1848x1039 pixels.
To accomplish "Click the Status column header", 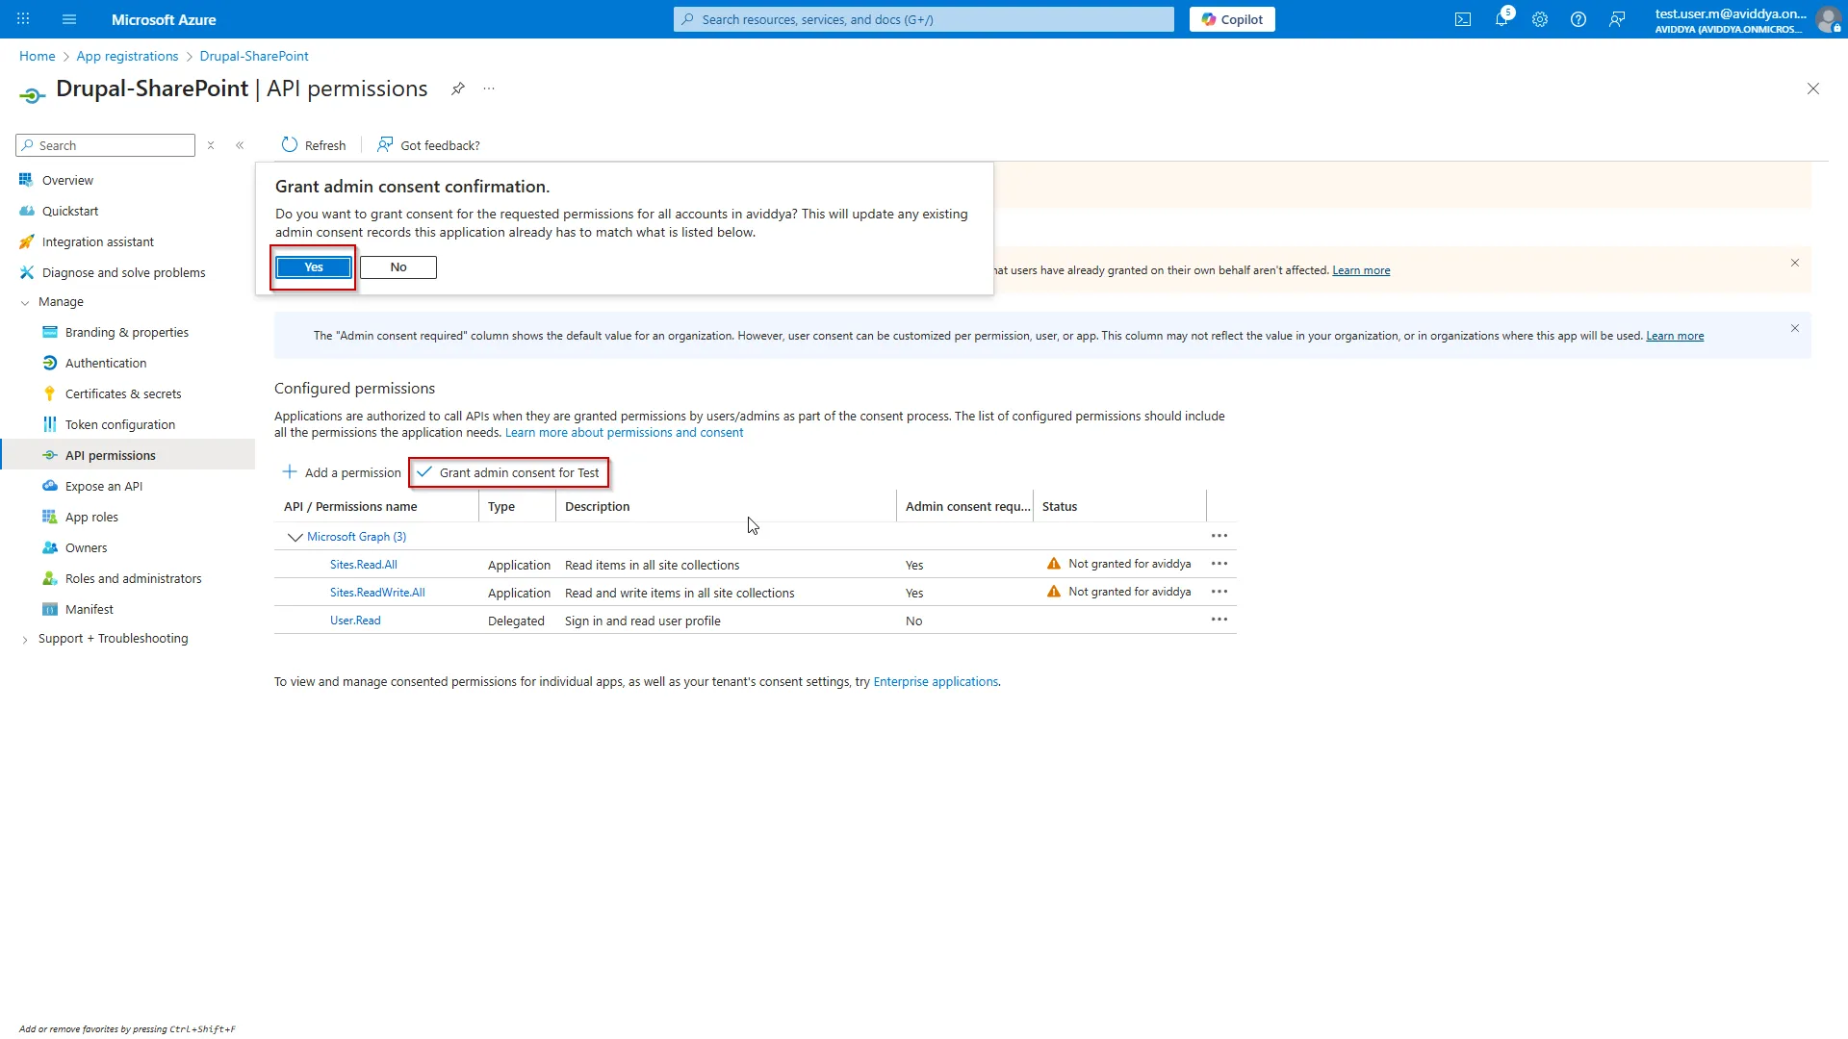I will (1060, 506).
